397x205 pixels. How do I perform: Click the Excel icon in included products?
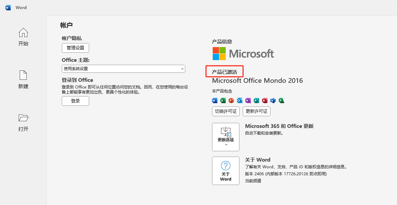pyautogui.click(x=223, y=100)
